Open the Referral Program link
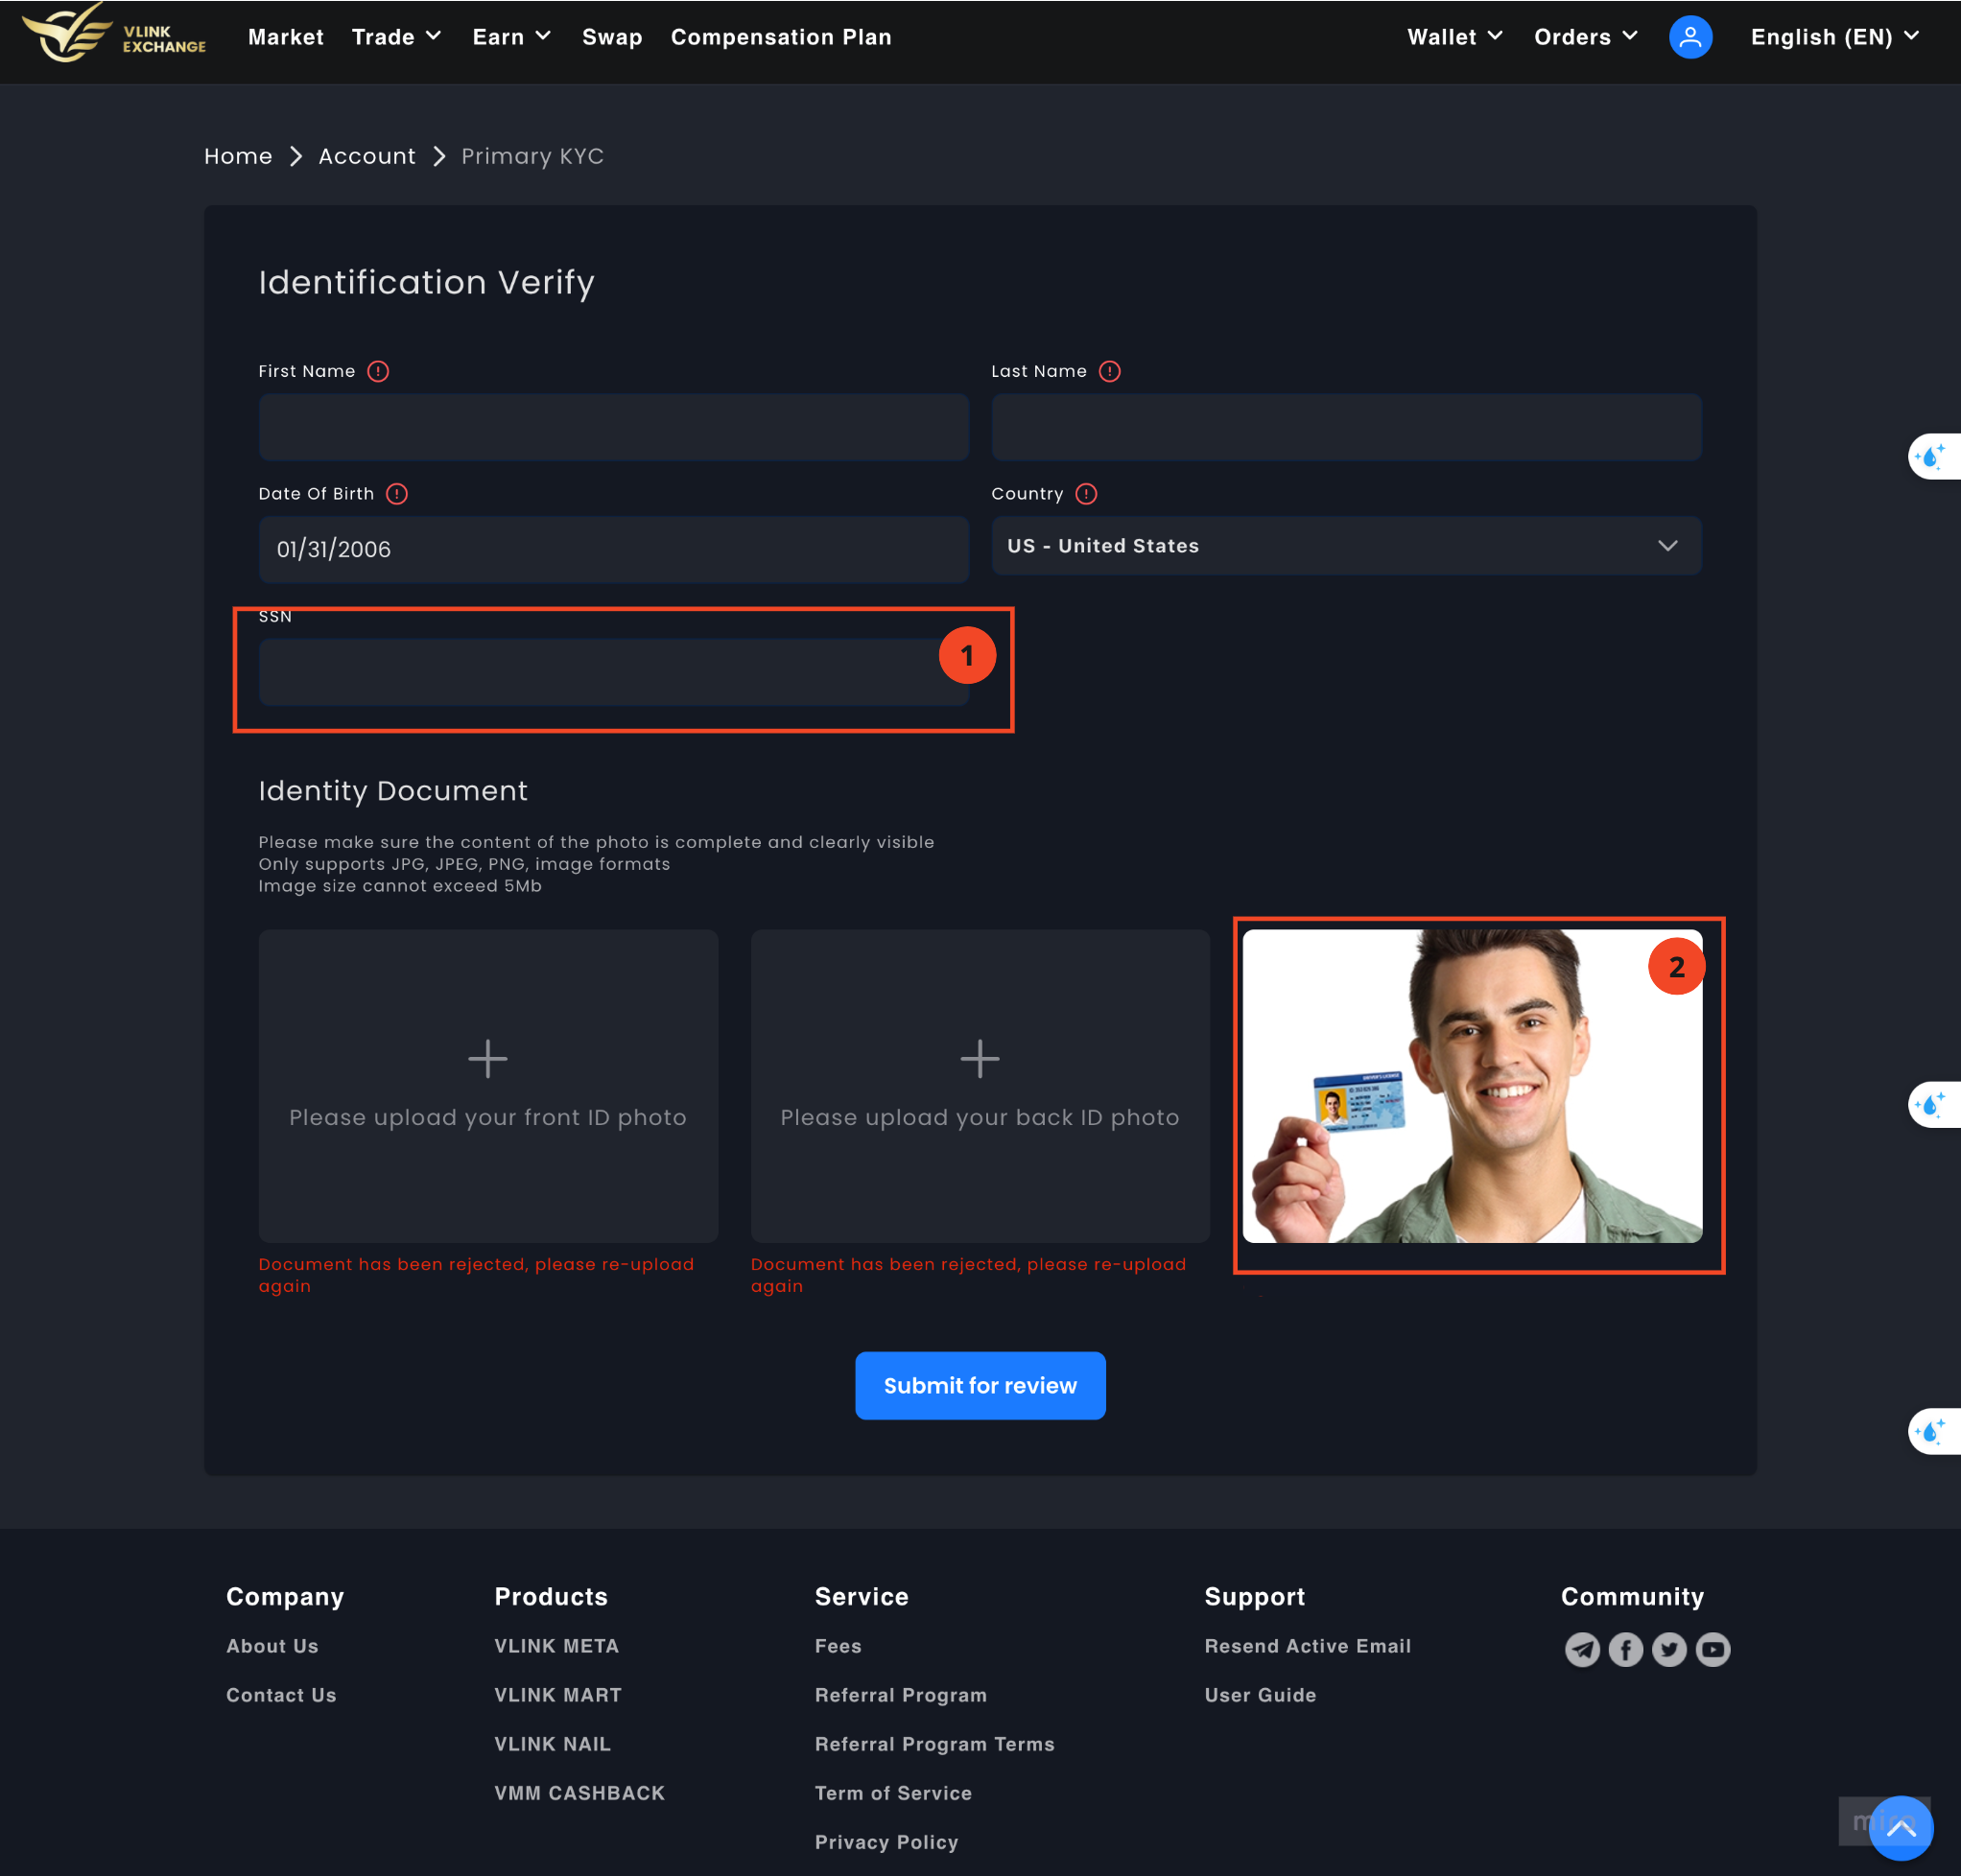 (x=901, y=1695)
